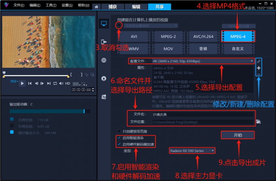Screen dimensions: 276x181
Task: Open the resize/crop mode dropdown
Action: click(84, 84)
